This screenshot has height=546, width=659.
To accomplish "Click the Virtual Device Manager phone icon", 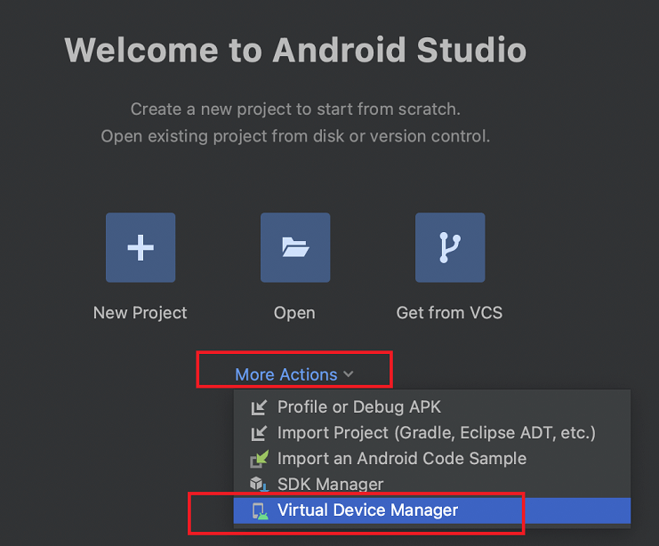I will (x=260, y=510).
